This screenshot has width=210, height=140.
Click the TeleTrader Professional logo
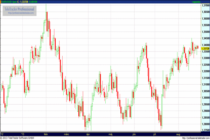(x=19, y=8)
